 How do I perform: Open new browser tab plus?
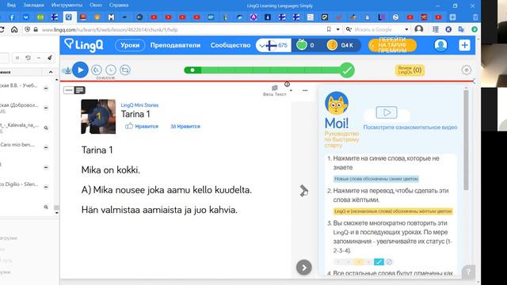452,17
